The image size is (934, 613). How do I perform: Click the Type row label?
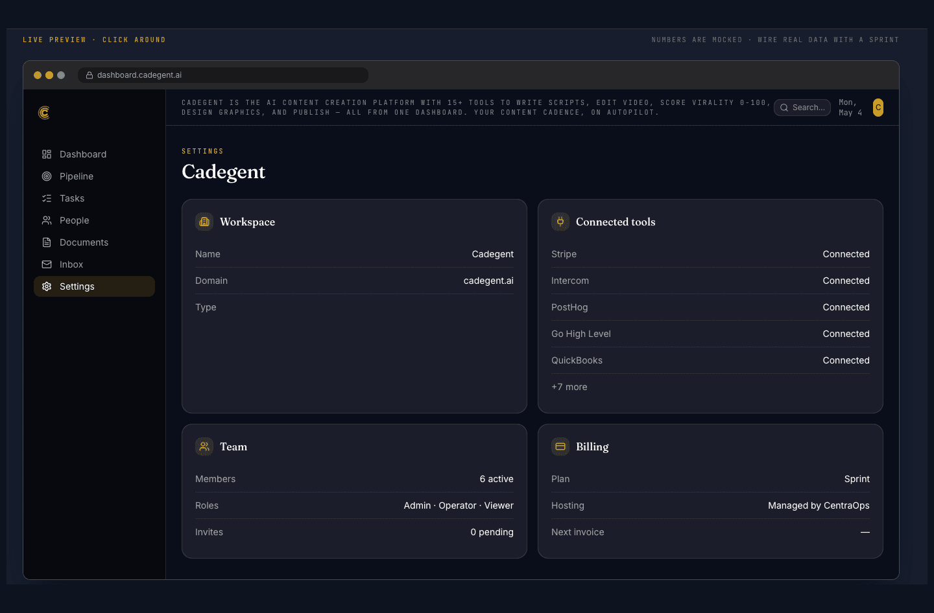(x=206, y=307)
